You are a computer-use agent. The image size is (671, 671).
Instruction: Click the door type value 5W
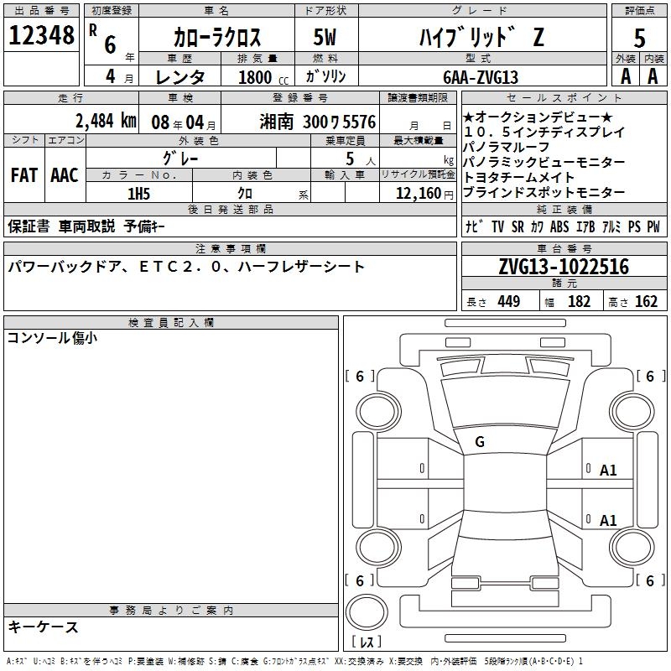coord(325,37)
